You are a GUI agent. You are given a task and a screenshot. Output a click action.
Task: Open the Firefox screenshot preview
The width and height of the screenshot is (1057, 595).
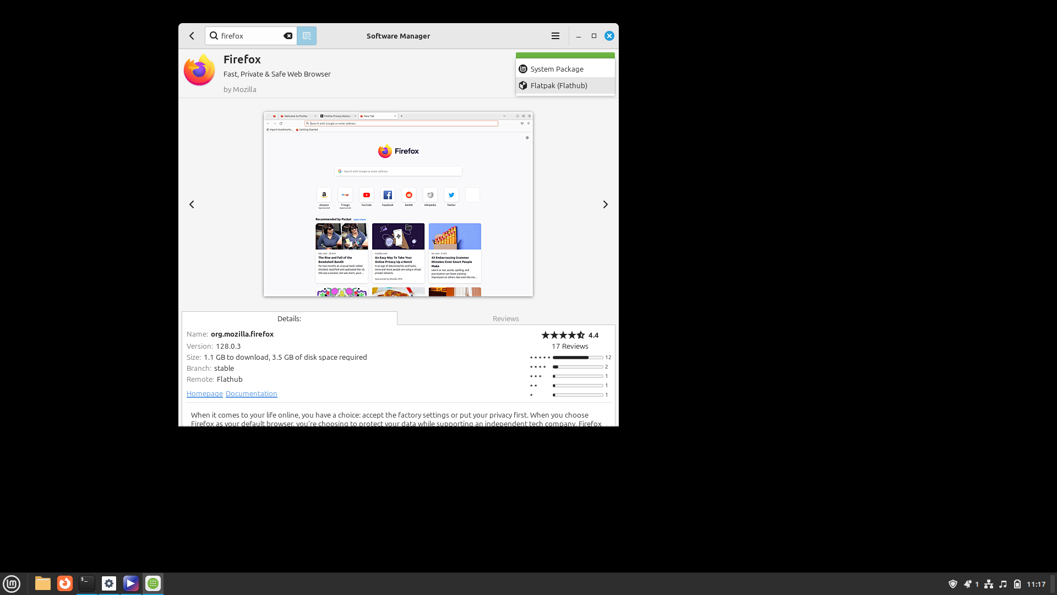click(x=398, y=204)
